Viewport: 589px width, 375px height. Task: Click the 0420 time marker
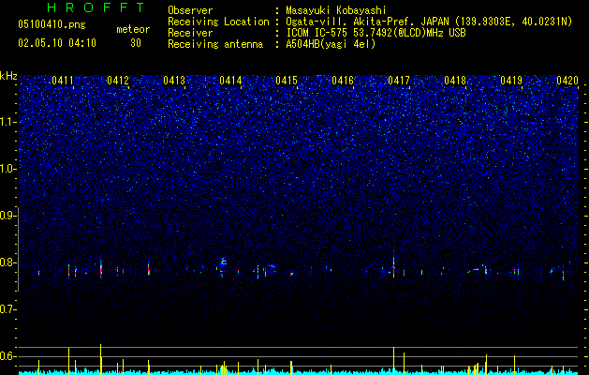coord(567,81)
